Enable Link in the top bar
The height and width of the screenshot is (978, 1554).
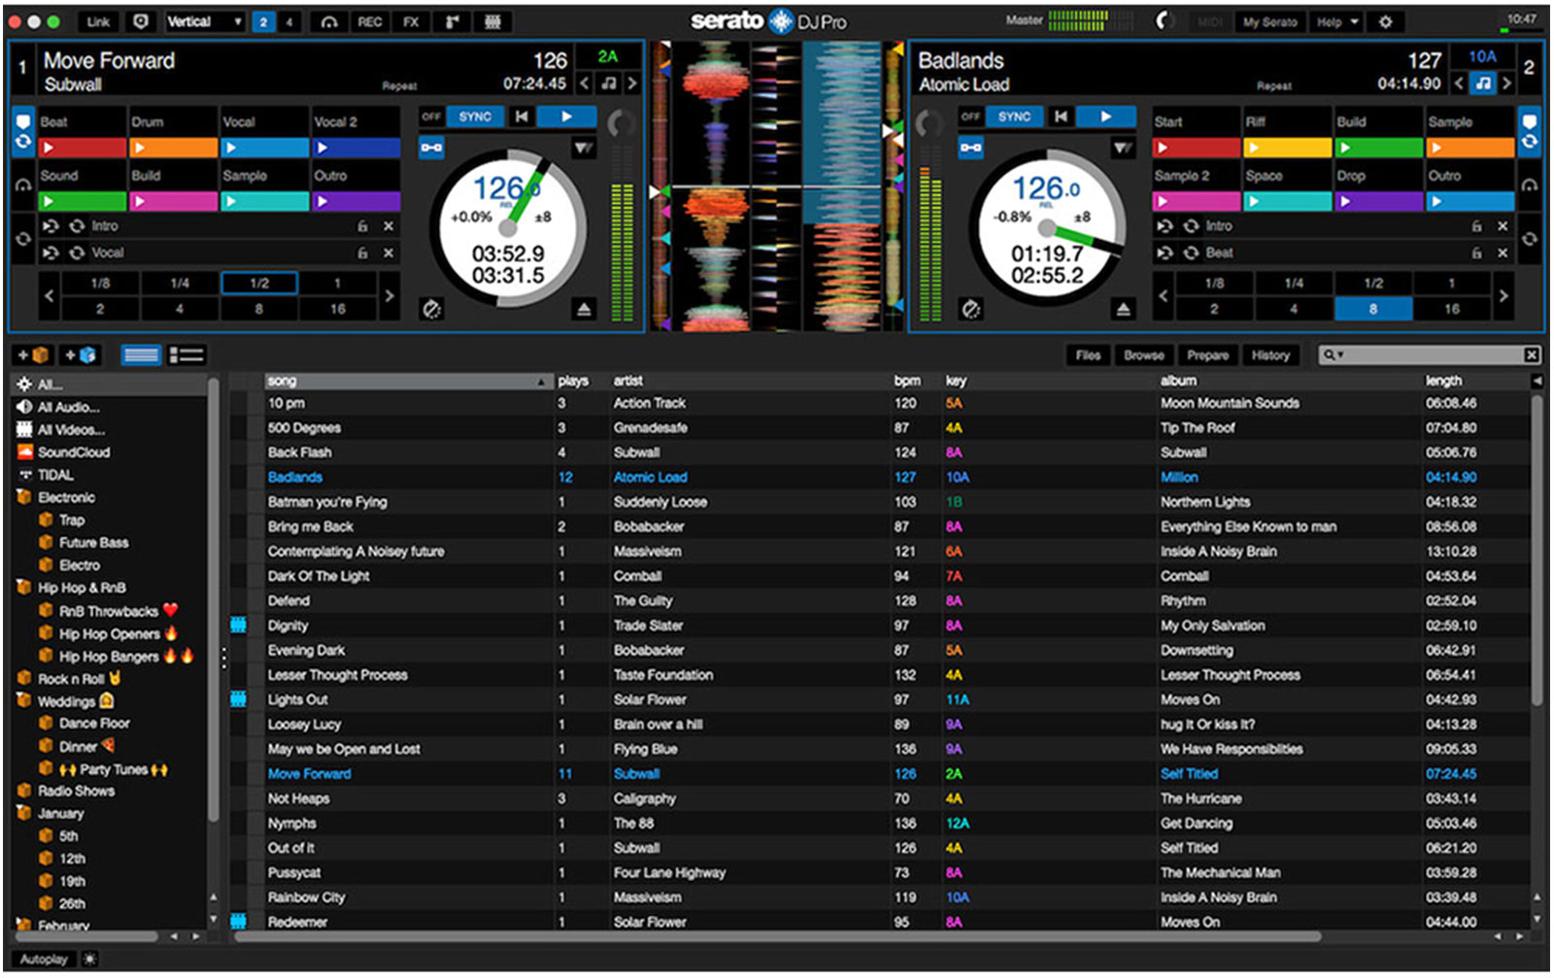pyautogui.click(x=98, y=21)
